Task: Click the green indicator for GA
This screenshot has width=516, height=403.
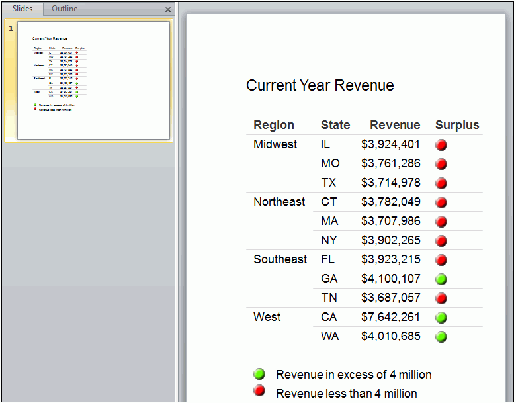Action: coord(441,279)
